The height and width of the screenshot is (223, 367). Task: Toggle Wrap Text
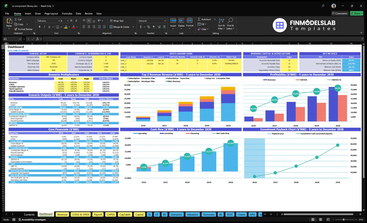coord(117,21)
